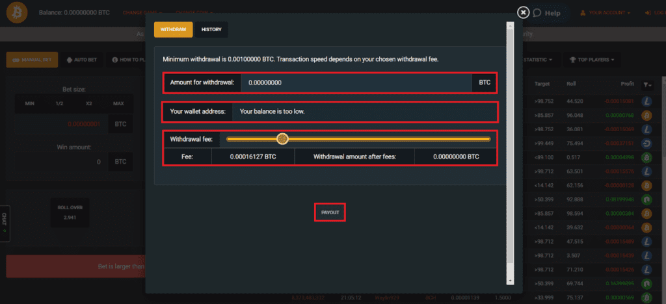Click the Balance: 0.00000000 BTC text

click(x=74, y=13)
